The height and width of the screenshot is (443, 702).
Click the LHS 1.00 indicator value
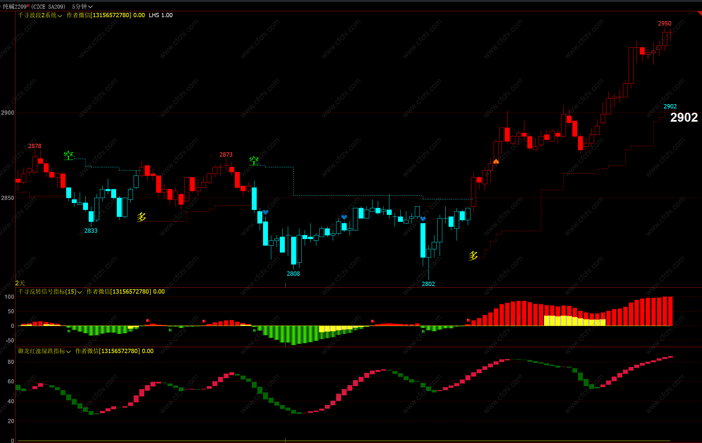pos(160,15)
